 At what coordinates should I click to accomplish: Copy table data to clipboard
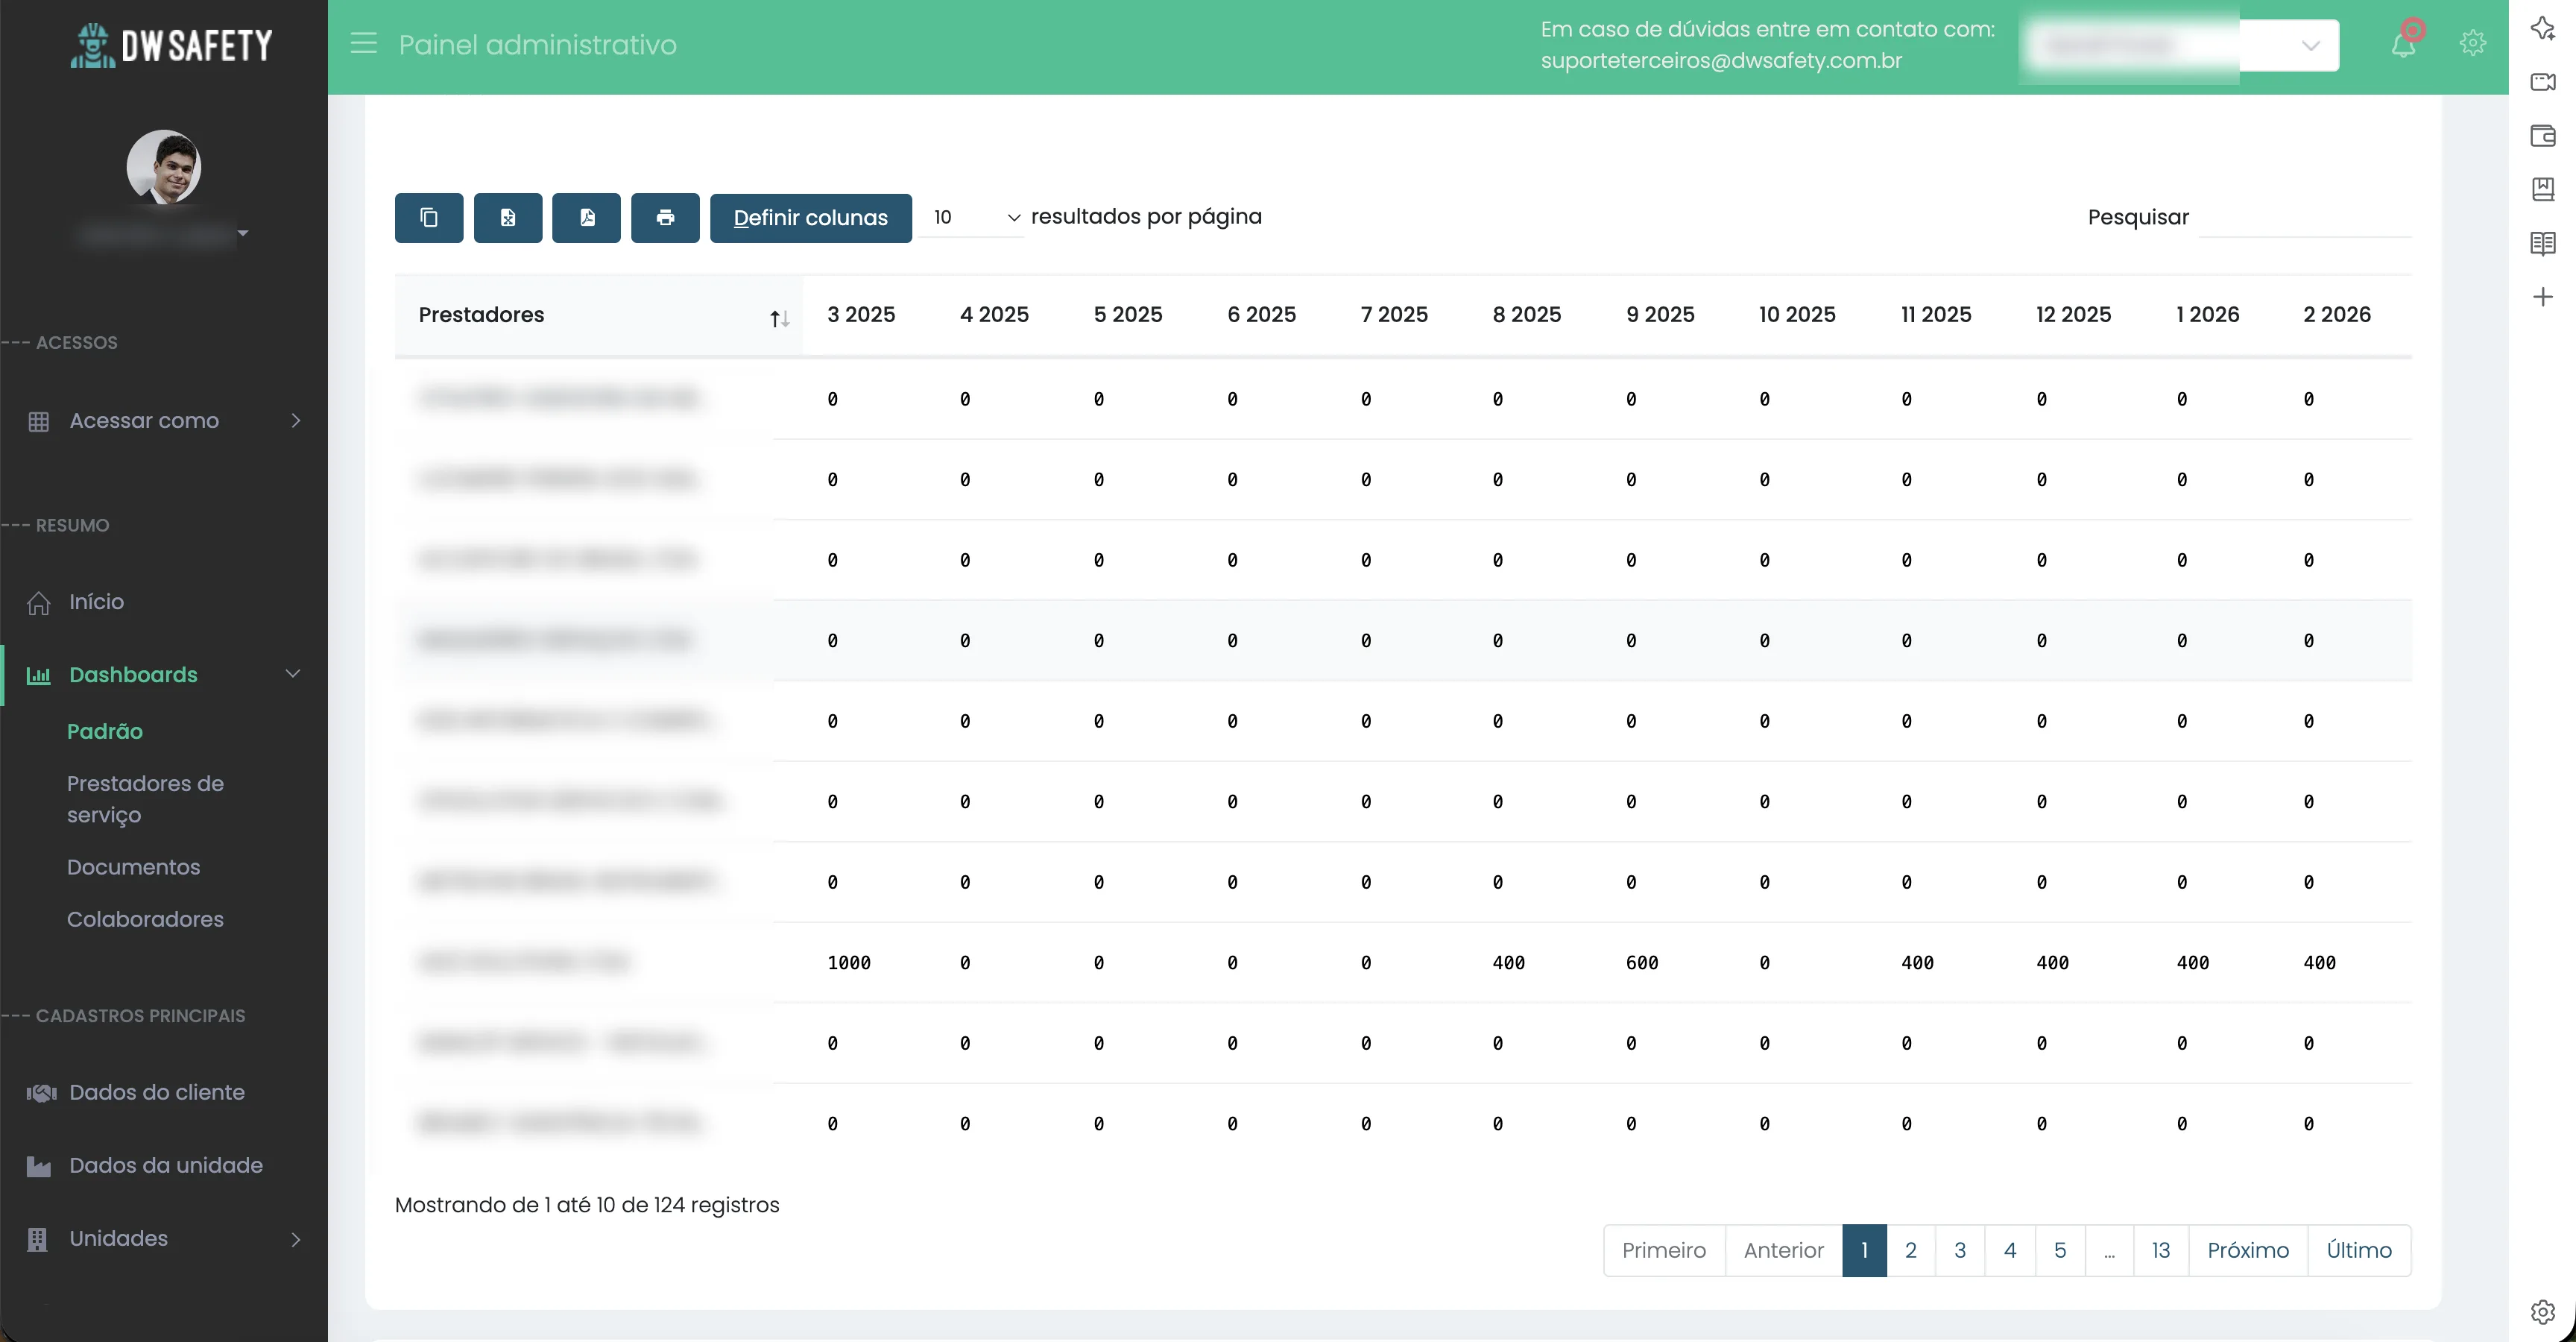pyautogui.click(x=429, y=218)
